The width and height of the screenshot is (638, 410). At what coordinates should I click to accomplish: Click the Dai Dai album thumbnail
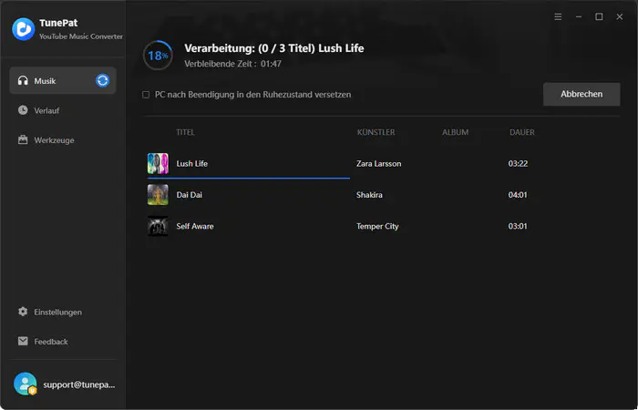(158, 194)
